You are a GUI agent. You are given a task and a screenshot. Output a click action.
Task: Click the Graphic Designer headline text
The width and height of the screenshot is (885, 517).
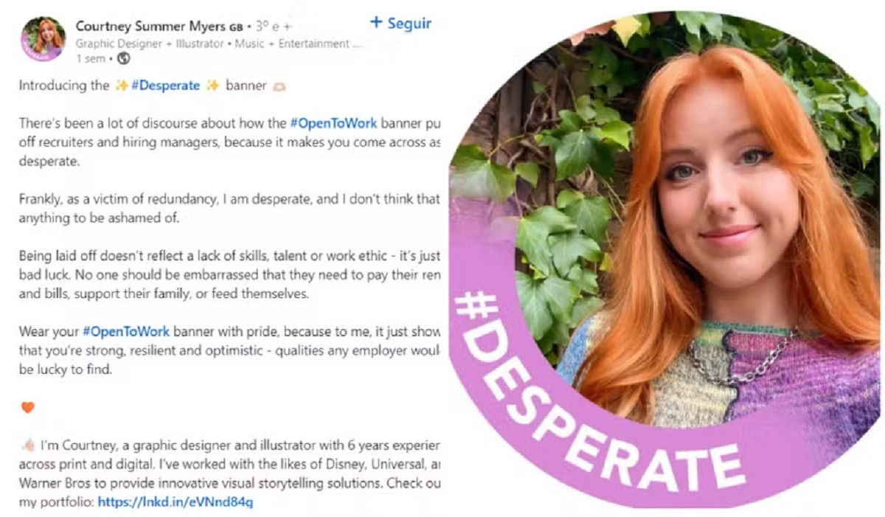tap(219, 44)
